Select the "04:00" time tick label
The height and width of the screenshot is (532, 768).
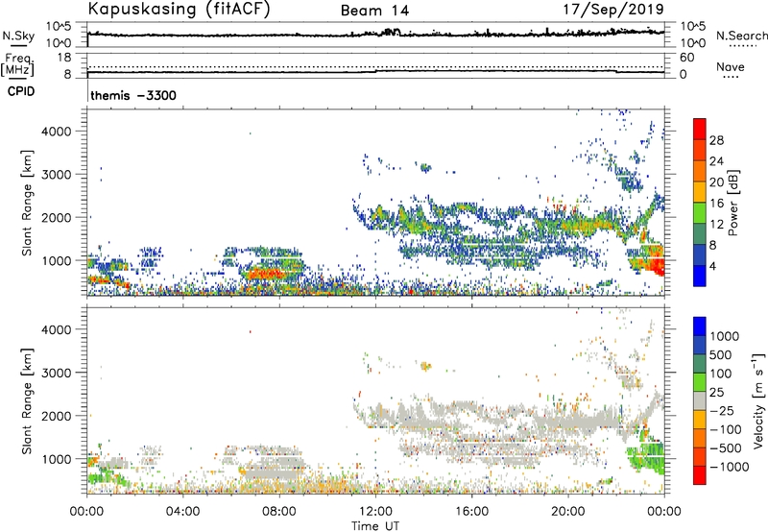[x=182, y=512]
